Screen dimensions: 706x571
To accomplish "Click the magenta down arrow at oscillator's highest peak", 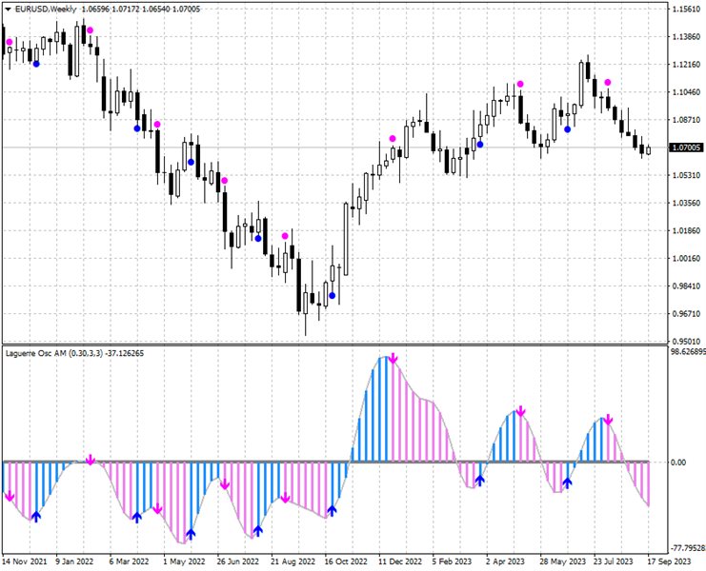I will (x=393, y=359).
